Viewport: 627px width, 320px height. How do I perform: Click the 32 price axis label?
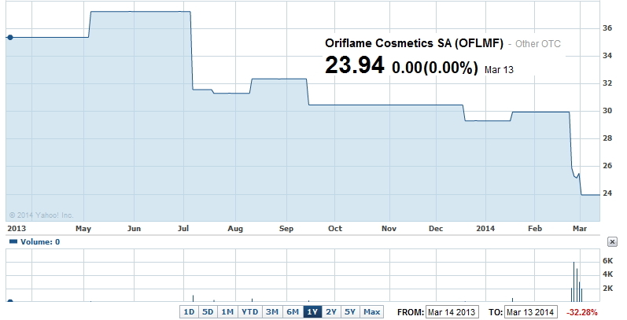[607, 83]
